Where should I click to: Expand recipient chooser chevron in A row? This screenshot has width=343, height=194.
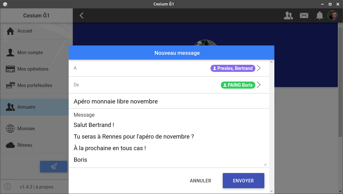[x=259, y=68]
